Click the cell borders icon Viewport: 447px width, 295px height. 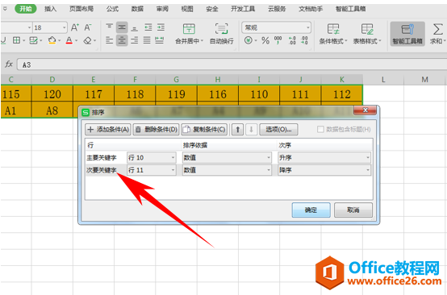coord(16,40)
